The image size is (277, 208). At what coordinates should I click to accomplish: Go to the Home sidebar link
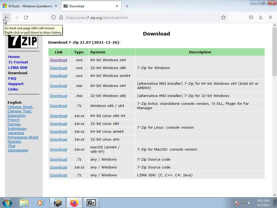[x=14, y=57]
